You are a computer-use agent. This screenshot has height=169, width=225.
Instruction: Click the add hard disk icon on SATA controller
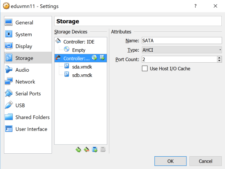(x=102, y=58)
